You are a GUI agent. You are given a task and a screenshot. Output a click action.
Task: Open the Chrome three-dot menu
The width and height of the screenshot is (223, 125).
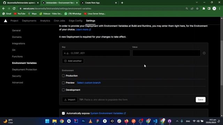tap(220, 8)
